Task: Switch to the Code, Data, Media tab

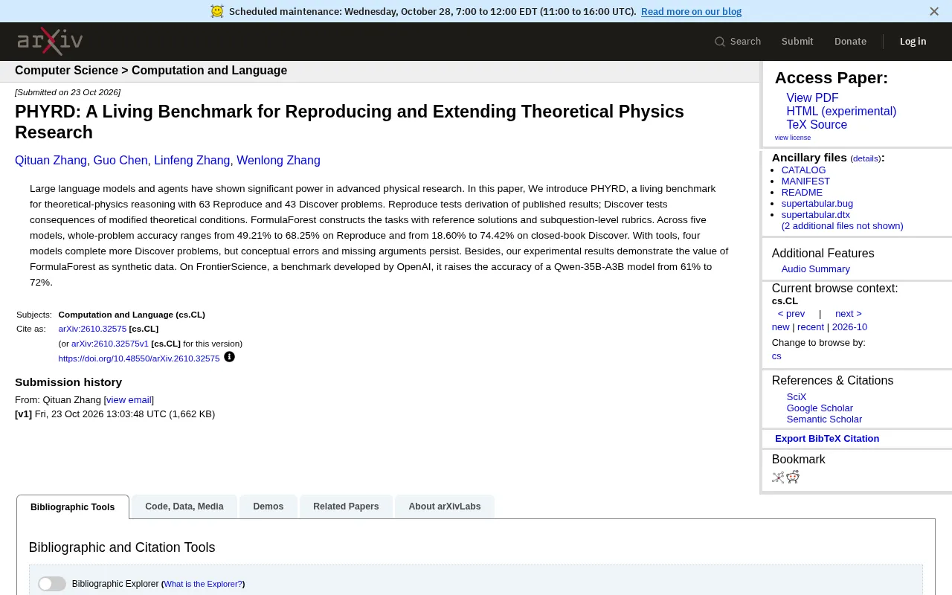Action: coord(184,506)
